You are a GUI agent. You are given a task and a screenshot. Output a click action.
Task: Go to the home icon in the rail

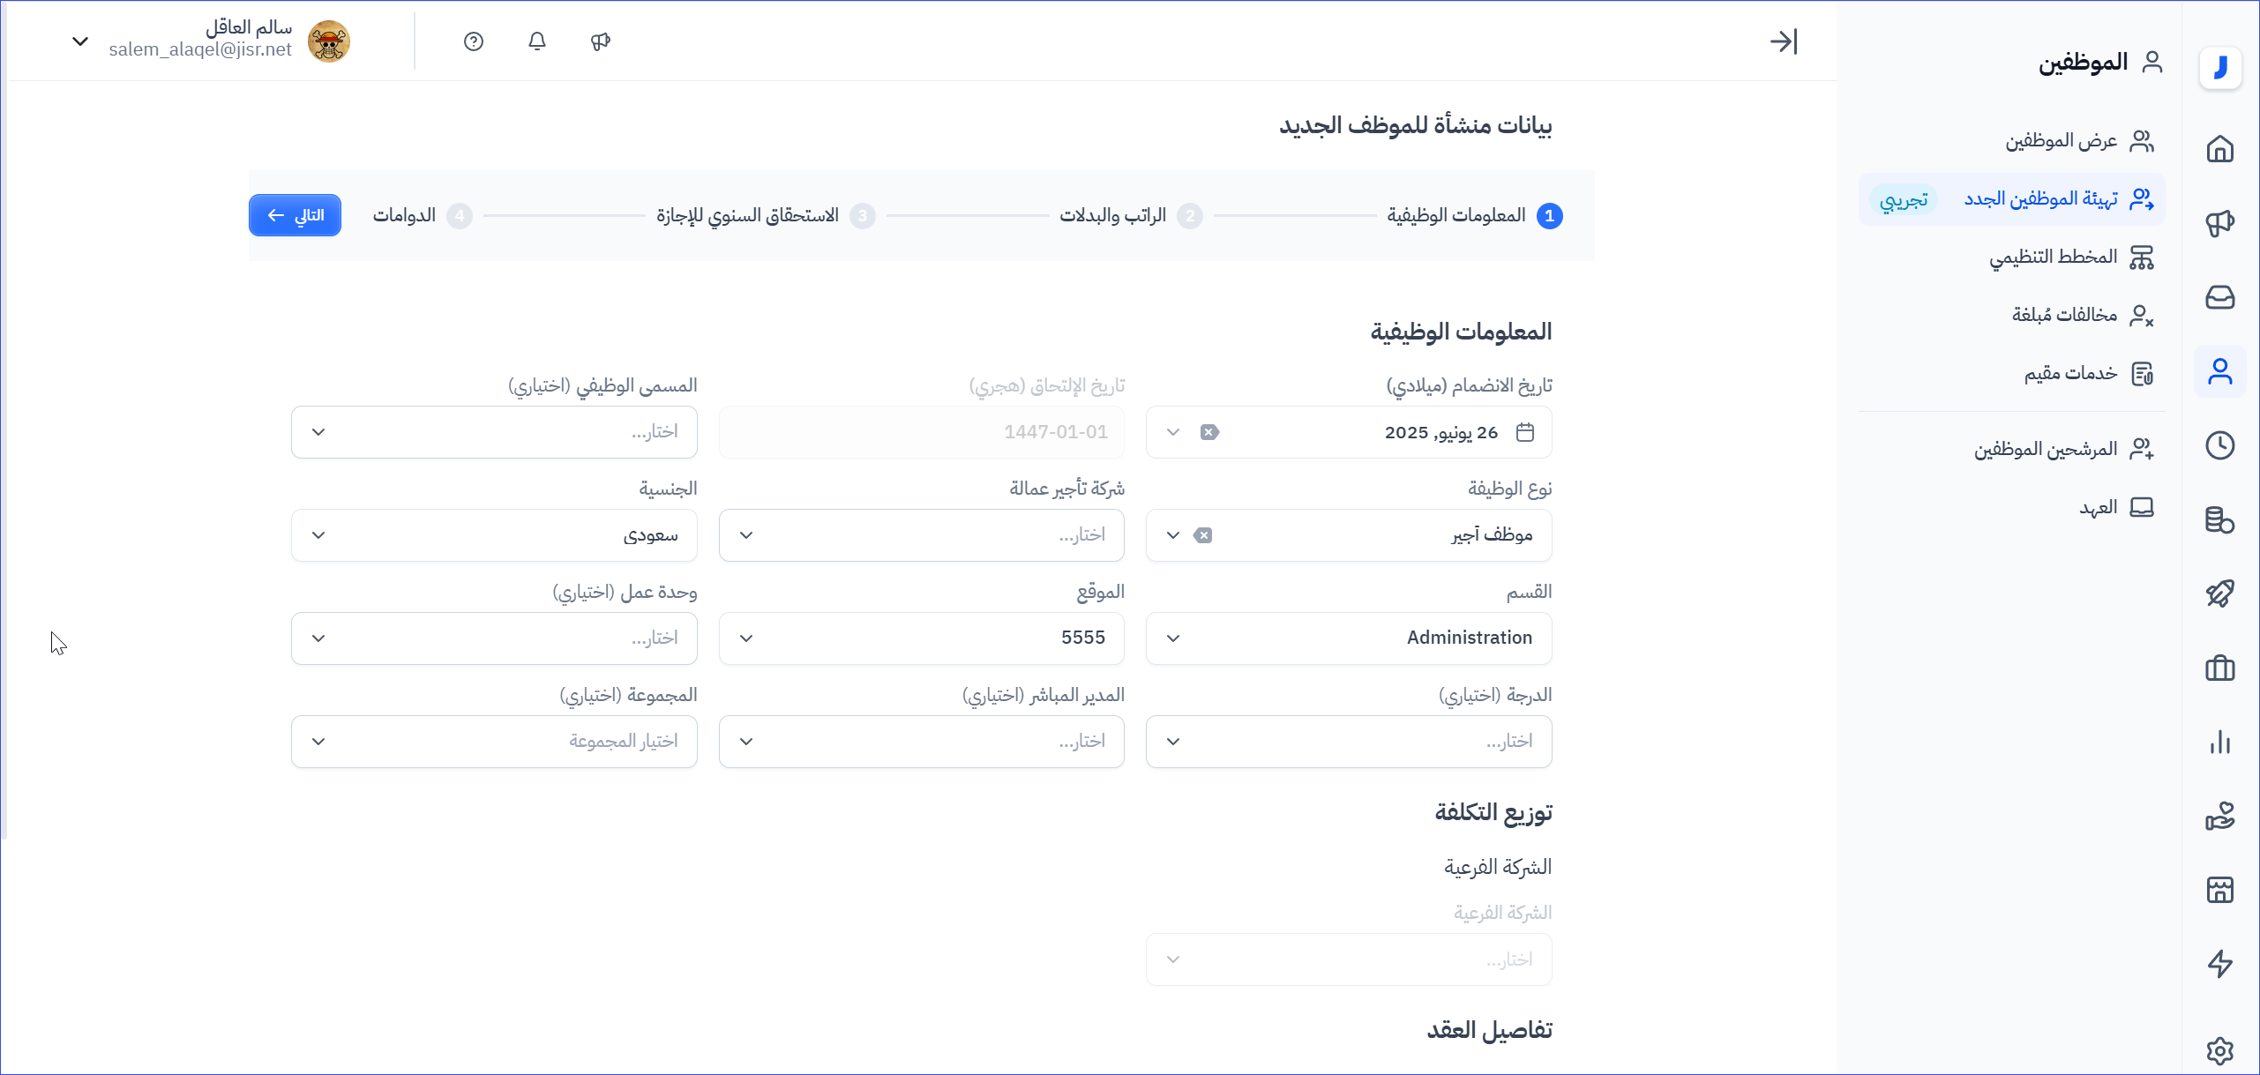pyautogui.click(x=2219, y=149)
